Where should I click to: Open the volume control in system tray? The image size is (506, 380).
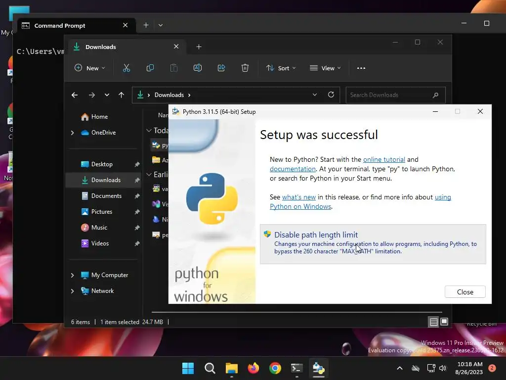tap(443, 368)
